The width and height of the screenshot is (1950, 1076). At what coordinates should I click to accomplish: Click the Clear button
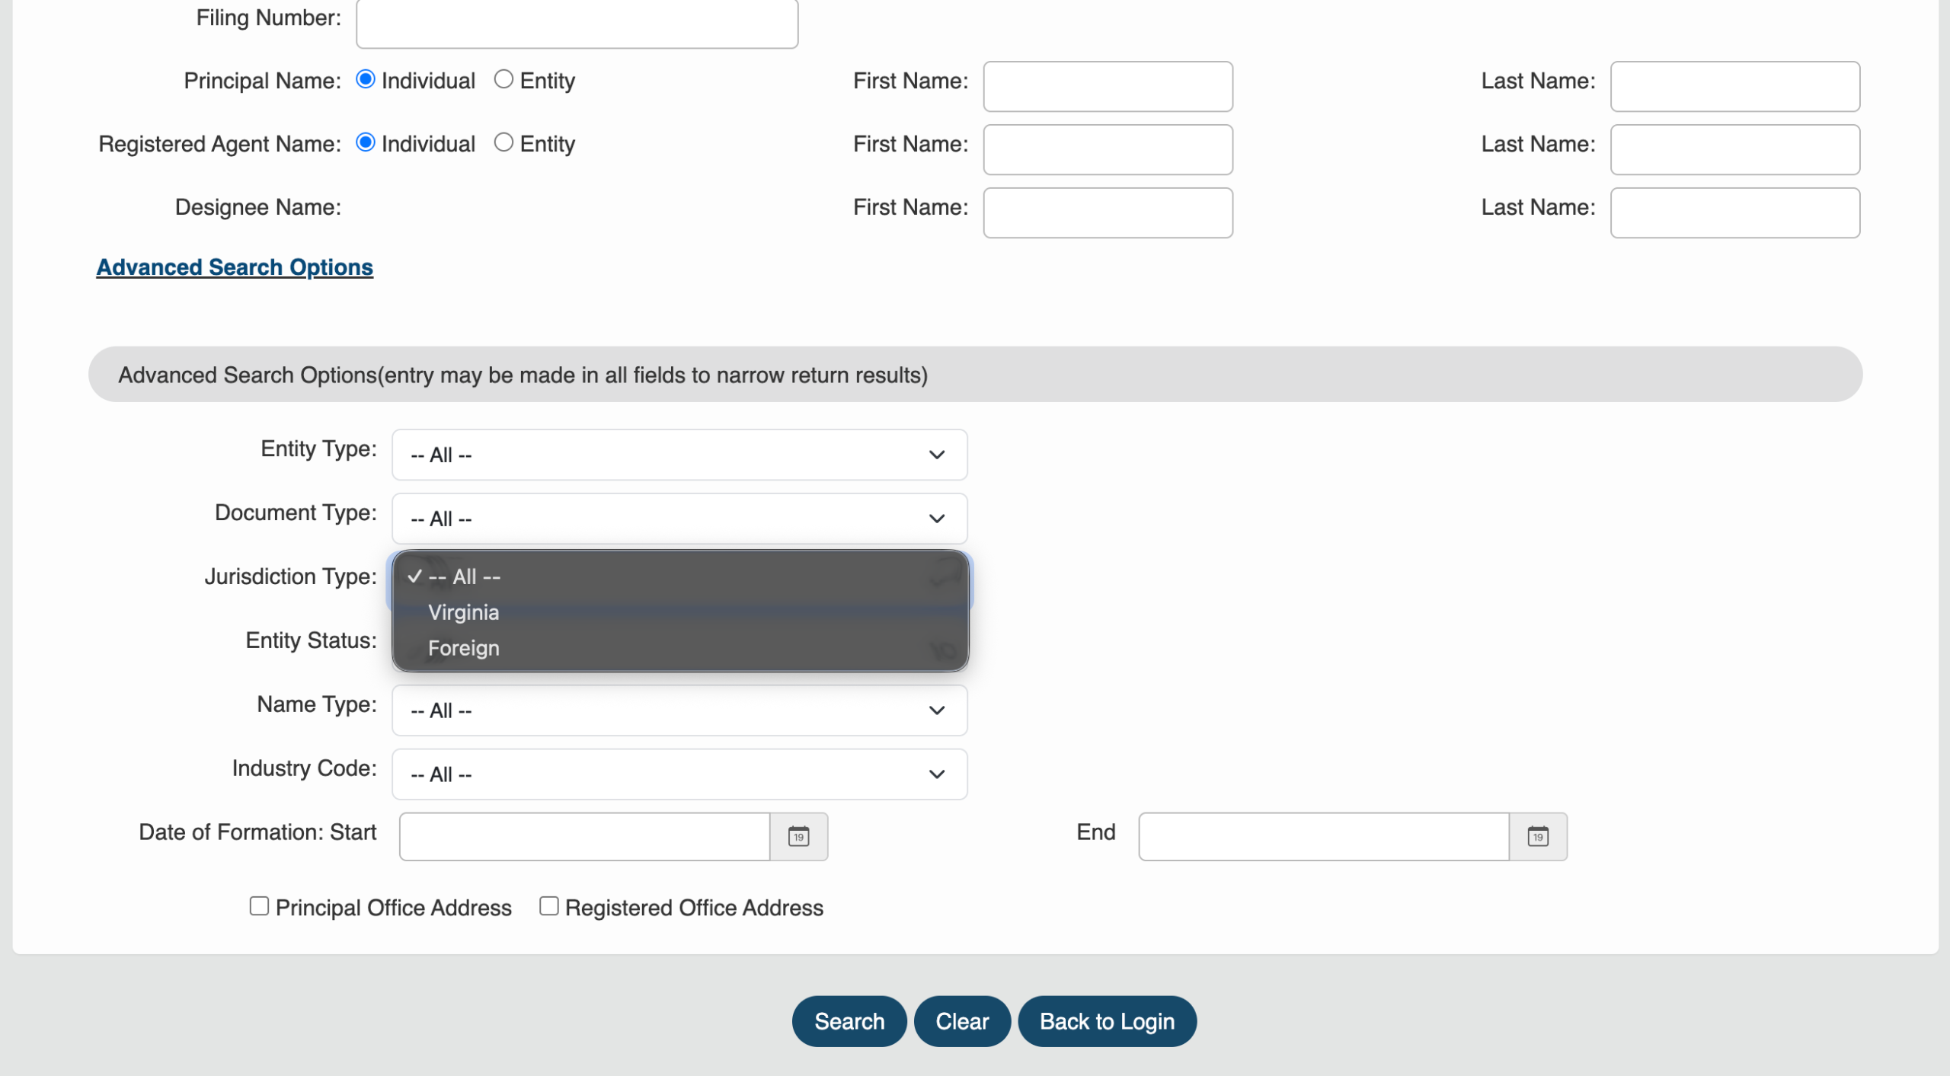tap(962, 1021)
